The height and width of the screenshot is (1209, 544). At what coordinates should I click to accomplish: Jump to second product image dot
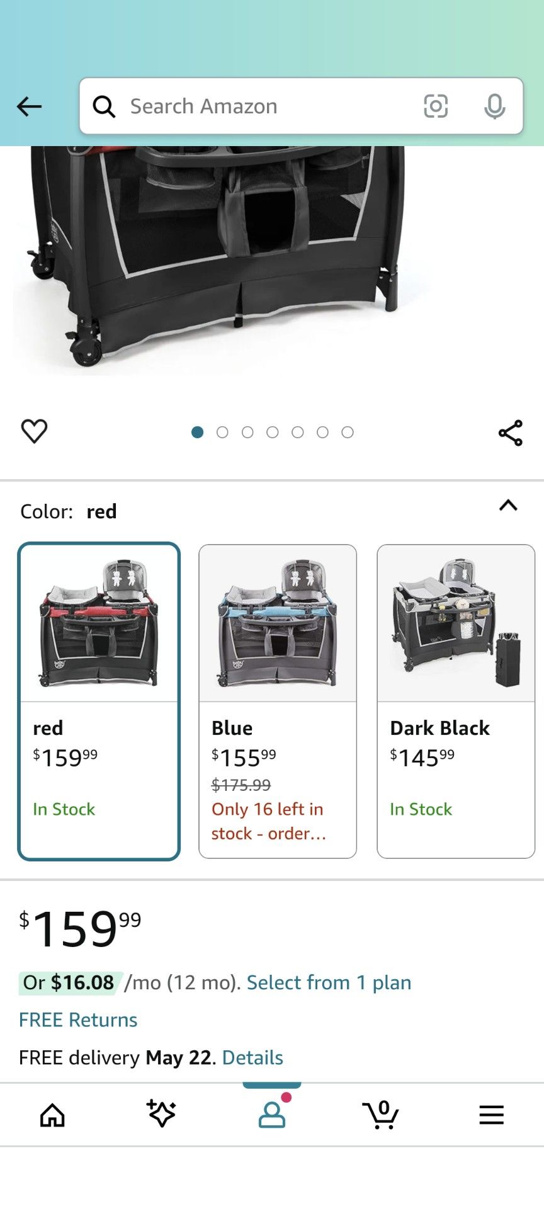pos(222,432)
